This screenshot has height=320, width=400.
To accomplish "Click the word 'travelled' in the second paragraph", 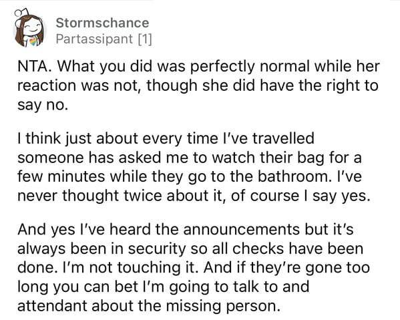I will pyautogui.click(x=283, y=138).
